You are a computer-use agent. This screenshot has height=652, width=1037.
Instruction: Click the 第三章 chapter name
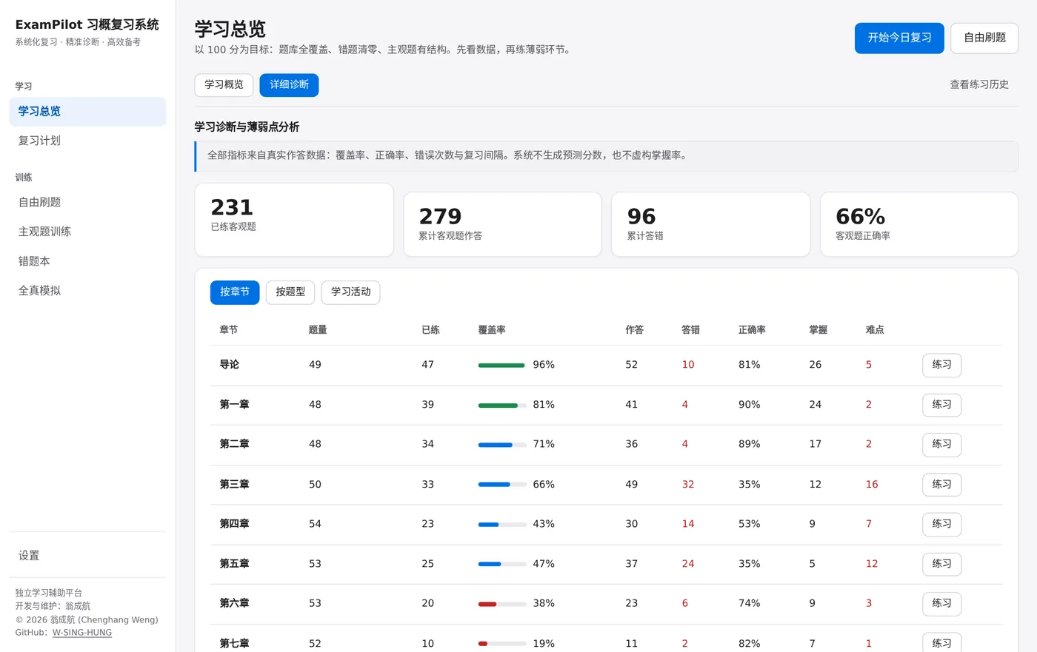tap(234, 485)
